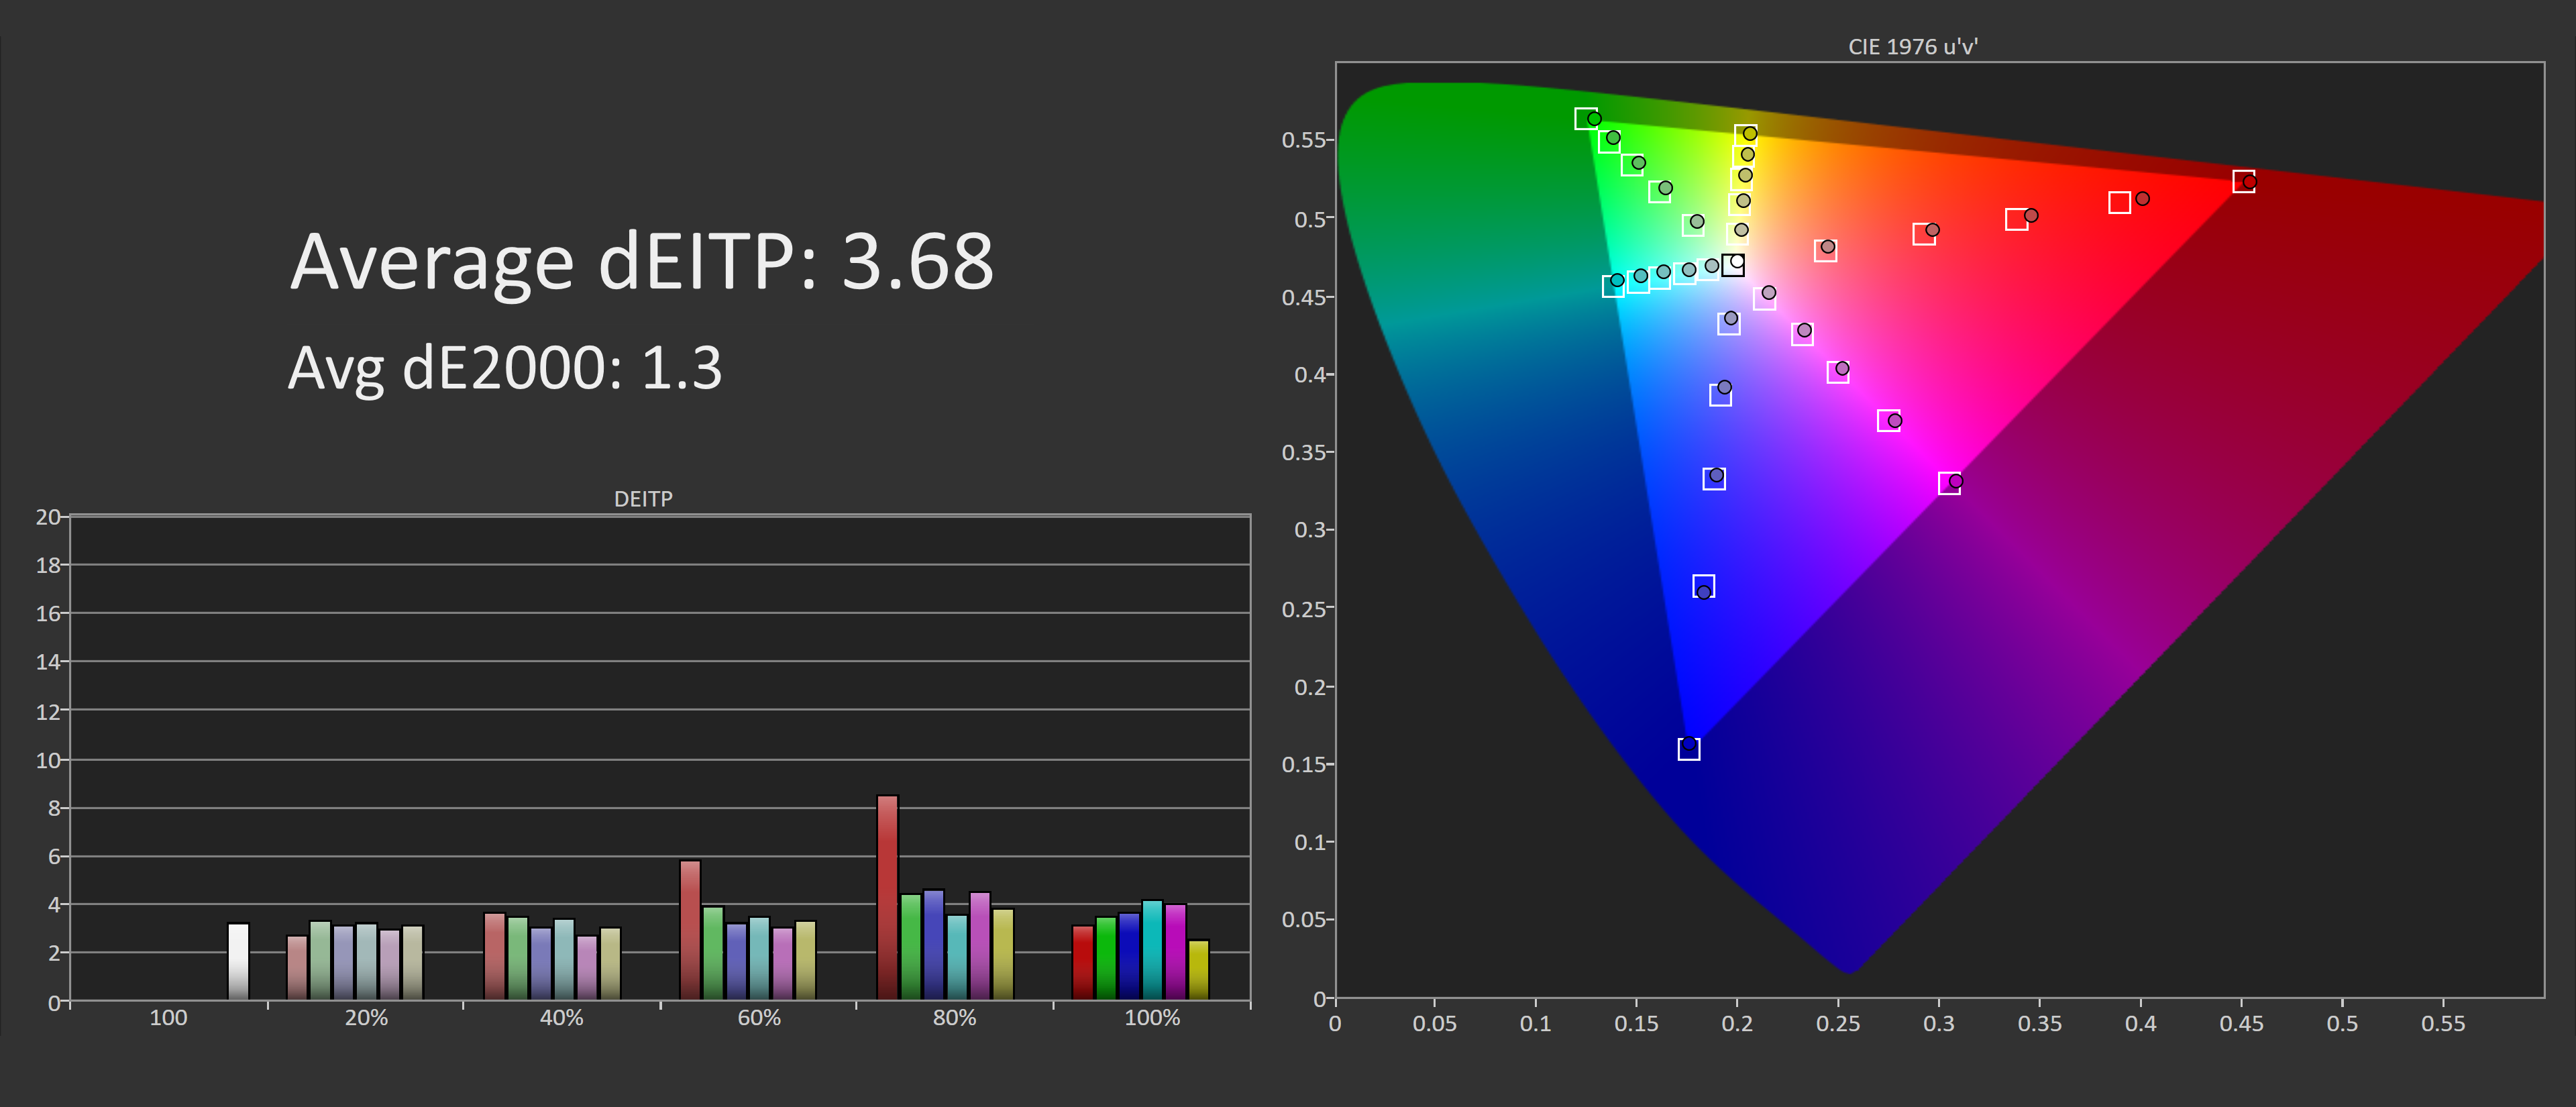Screen dimensions: 2576x1107
Task: Click the tallest red bar in the 80% group
Action: click(x=887, y=897)
